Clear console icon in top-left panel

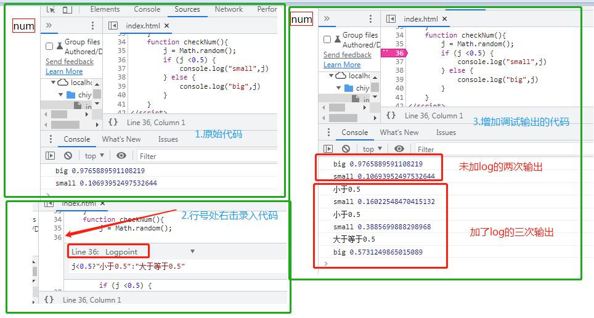[x=68, y=156]
